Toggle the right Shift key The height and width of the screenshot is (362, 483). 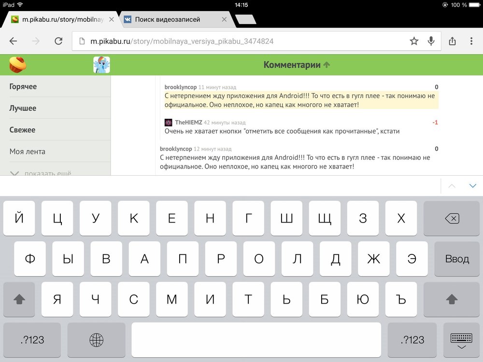pos(452,299)
